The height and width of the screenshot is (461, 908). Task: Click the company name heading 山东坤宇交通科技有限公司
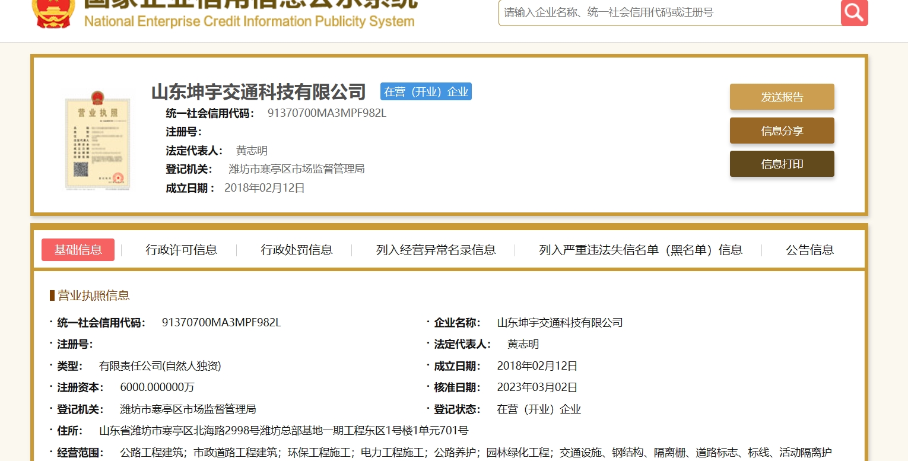[259, 92]
